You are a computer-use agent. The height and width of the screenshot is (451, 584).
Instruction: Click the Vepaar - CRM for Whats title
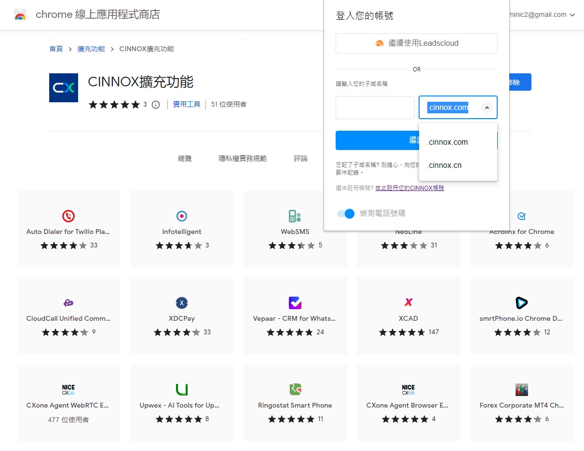click(x=295, y=318)
